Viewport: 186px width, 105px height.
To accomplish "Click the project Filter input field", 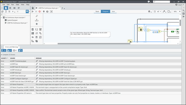I will click(x=15, y=14).
